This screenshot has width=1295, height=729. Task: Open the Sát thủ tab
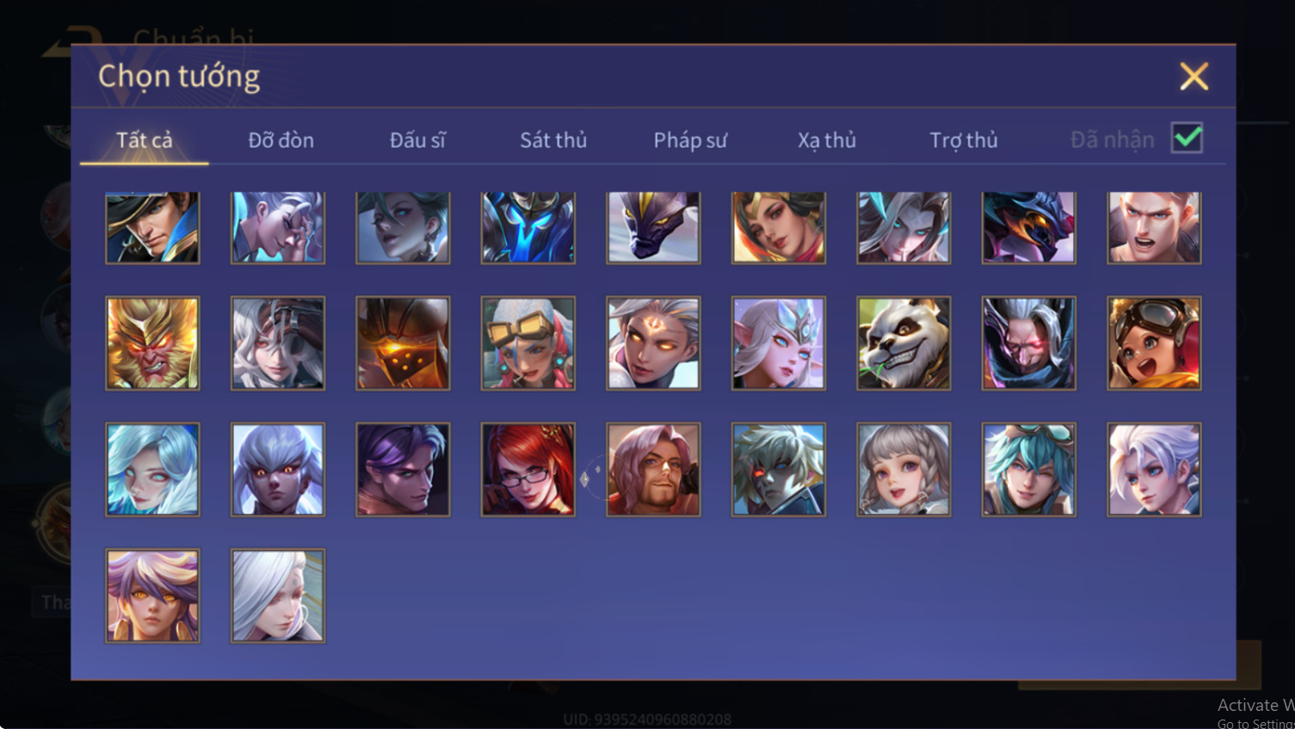[553, 139]
